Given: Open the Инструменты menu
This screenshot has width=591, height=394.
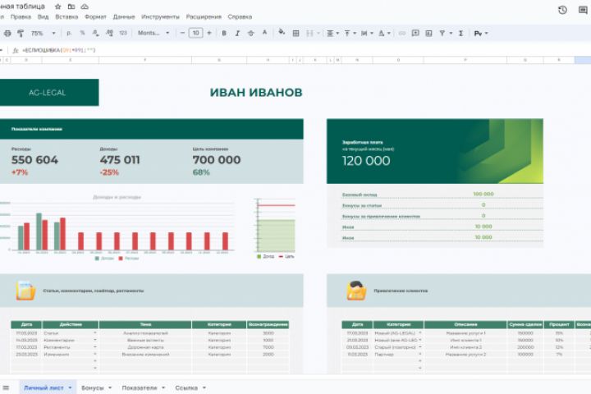Looking at the screenshot, I should coord(161,17).
